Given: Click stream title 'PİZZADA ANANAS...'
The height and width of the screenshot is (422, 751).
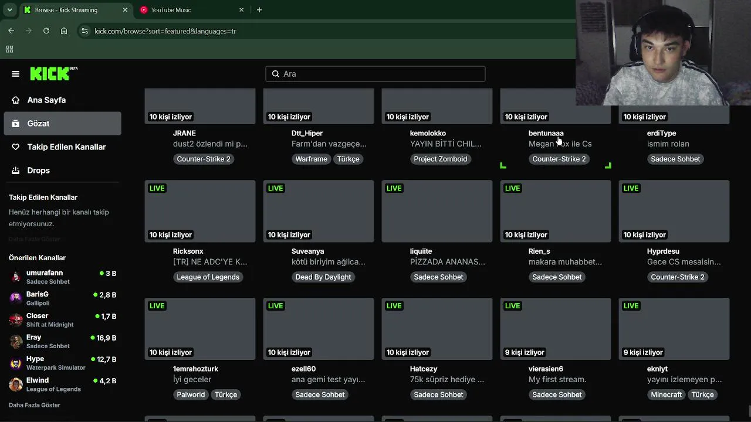Looking at the screenshot, I should pyautogui.click(x=448, y=261).
